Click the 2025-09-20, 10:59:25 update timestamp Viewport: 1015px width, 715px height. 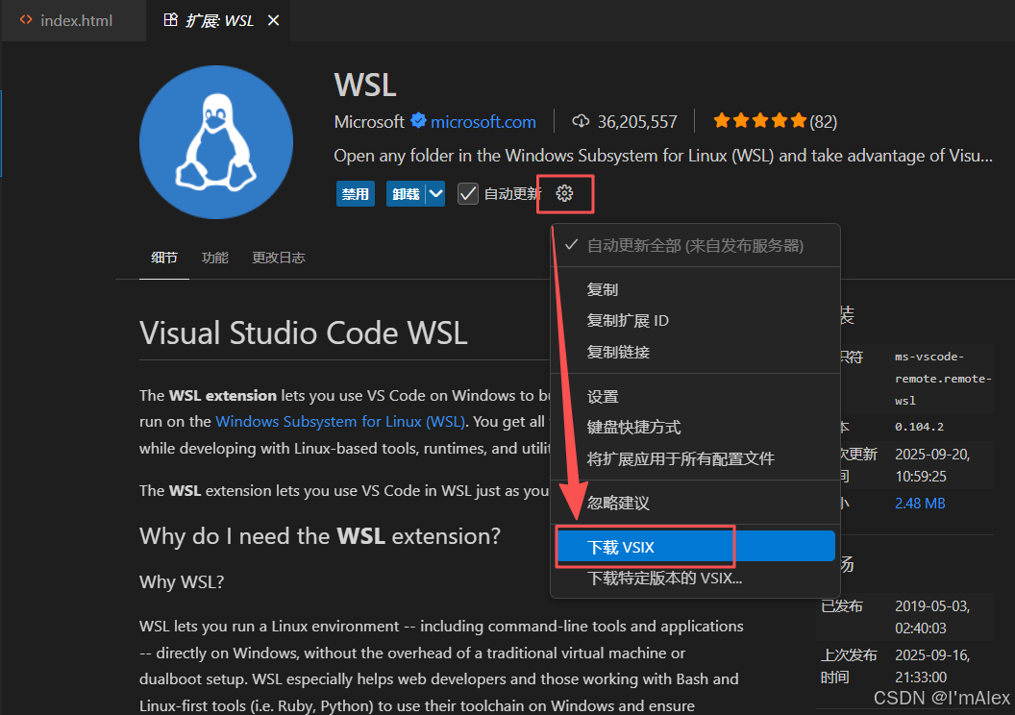932,465
